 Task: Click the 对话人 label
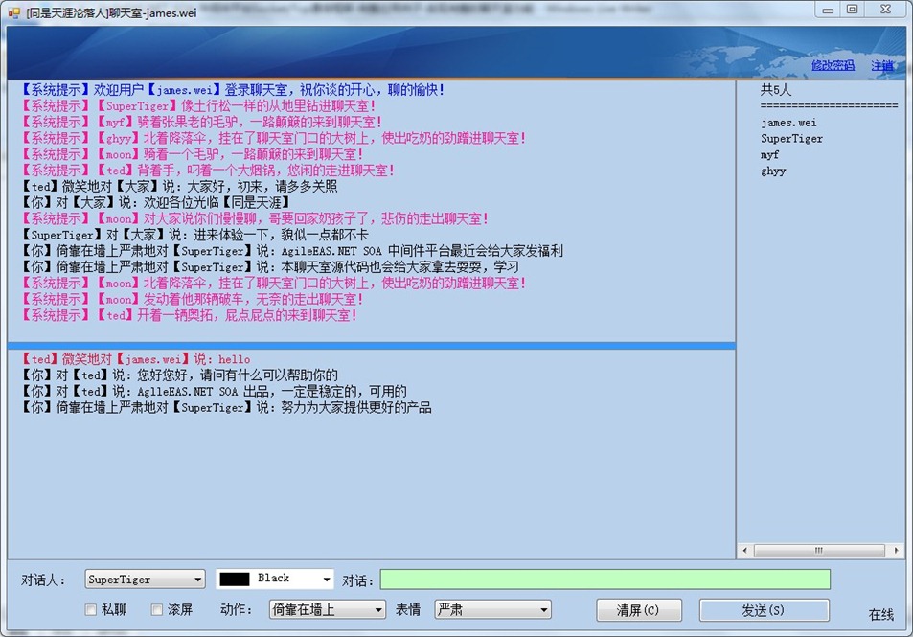43,580
